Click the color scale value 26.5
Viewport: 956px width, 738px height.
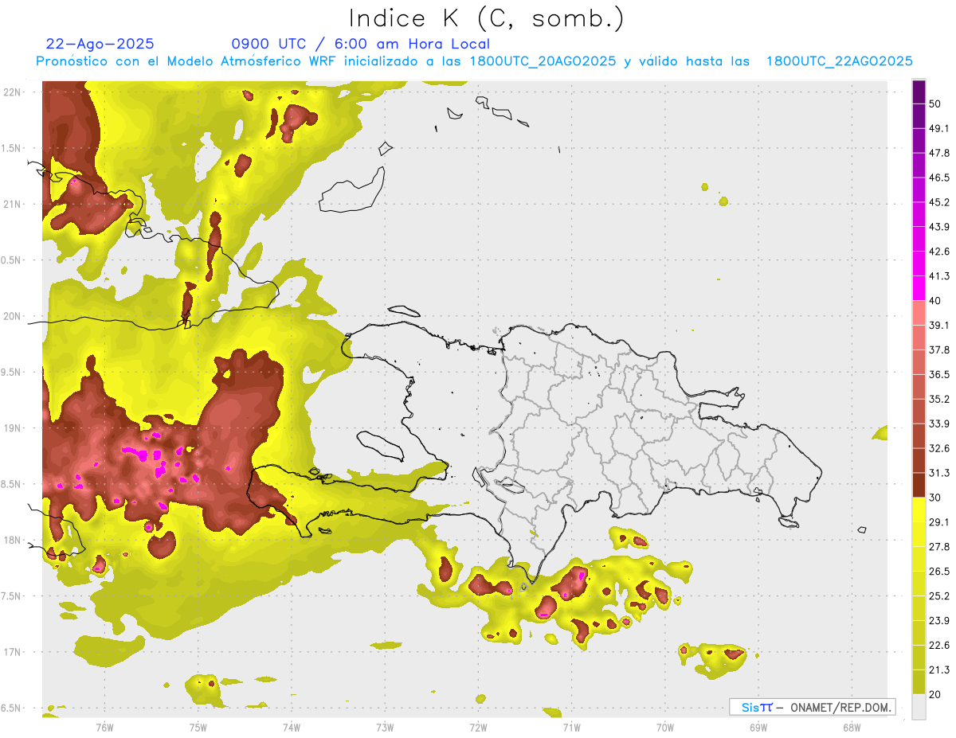click(938, 572)
